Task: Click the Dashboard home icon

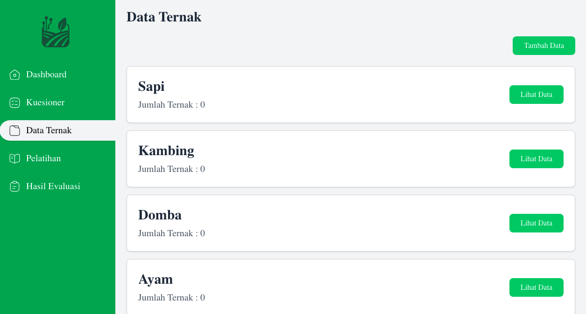Action: click(14, 75)
